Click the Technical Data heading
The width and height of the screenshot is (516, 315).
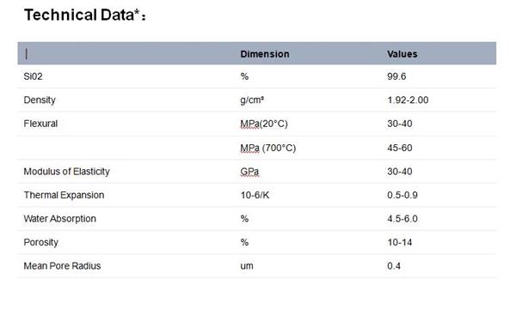coord(85,15)
